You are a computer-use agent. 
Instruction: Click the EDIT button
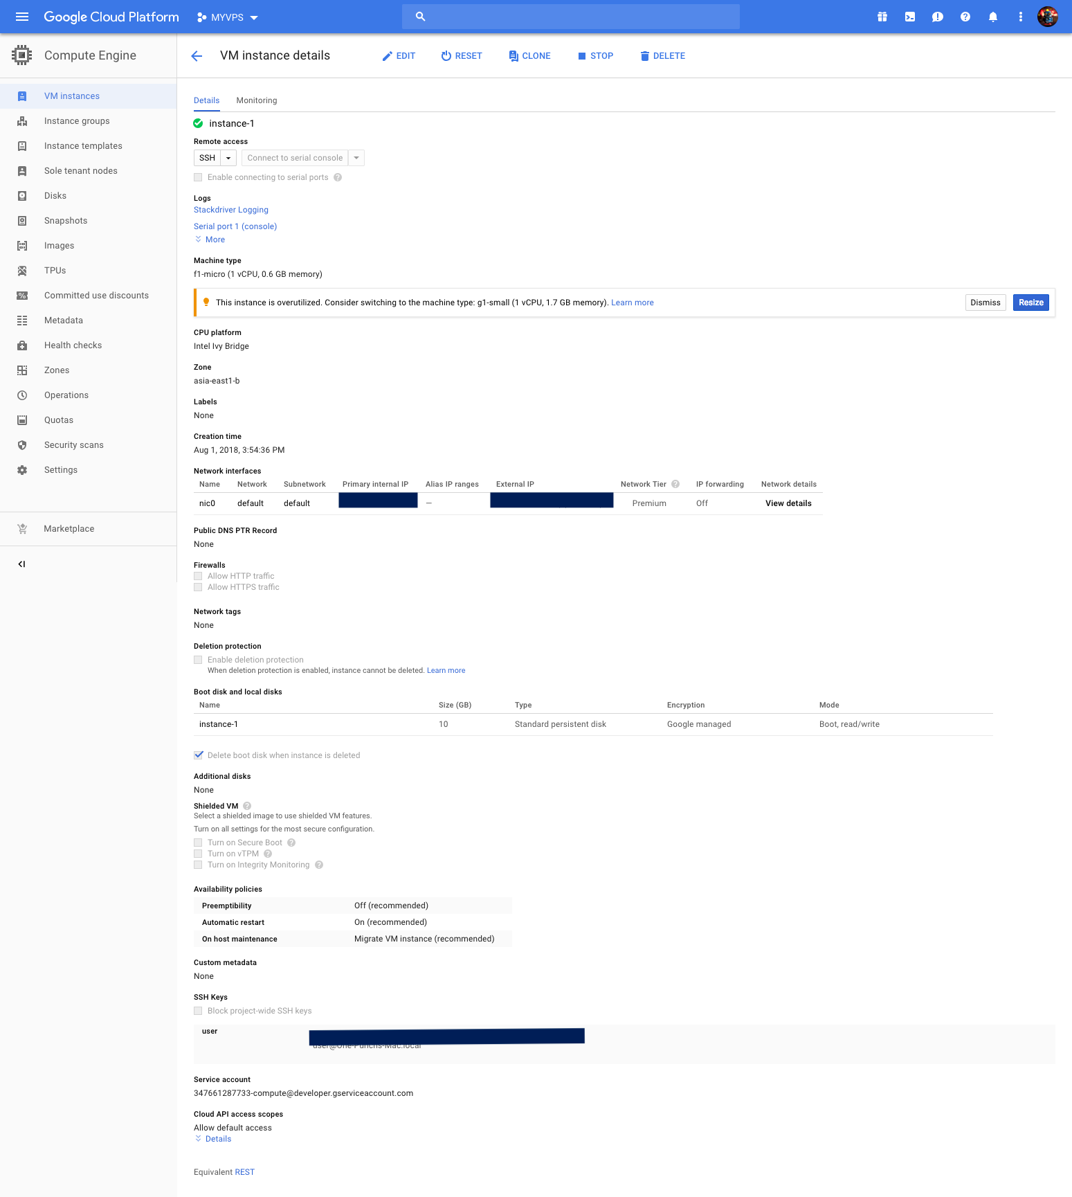pyautogui.click(x=399, y=56)
